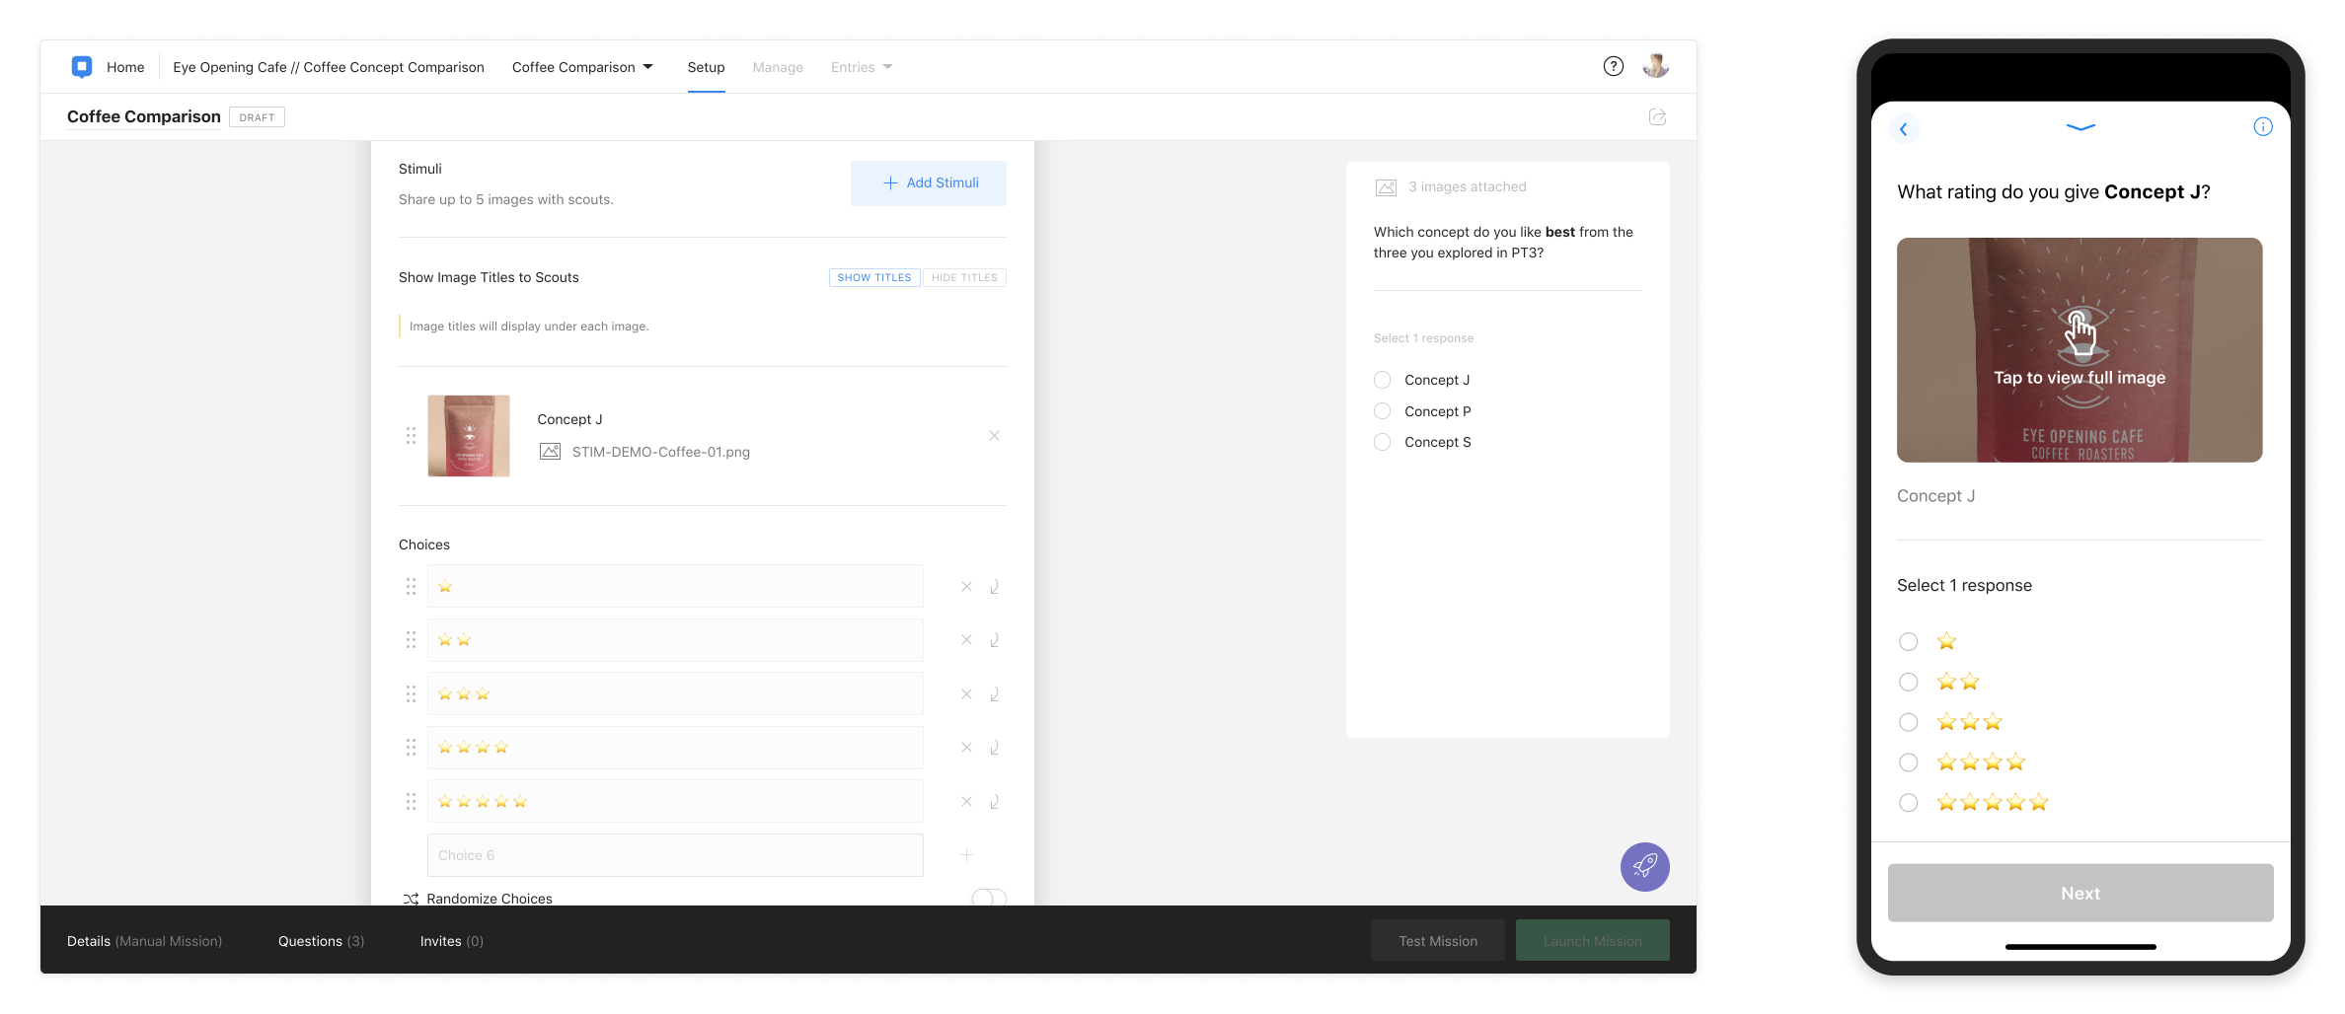This screenshot has width=2345, height=1014.
Task: Click the drag handle of the one-star choice
Action: [x=411, y=587]
